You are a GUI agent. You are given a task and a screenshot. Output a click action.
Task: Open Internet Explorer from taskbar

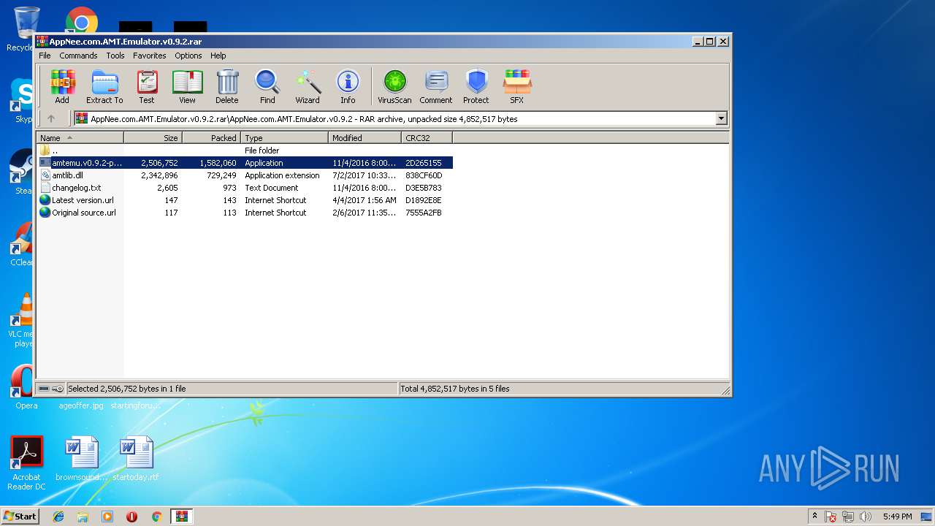(x=58, y=517)
